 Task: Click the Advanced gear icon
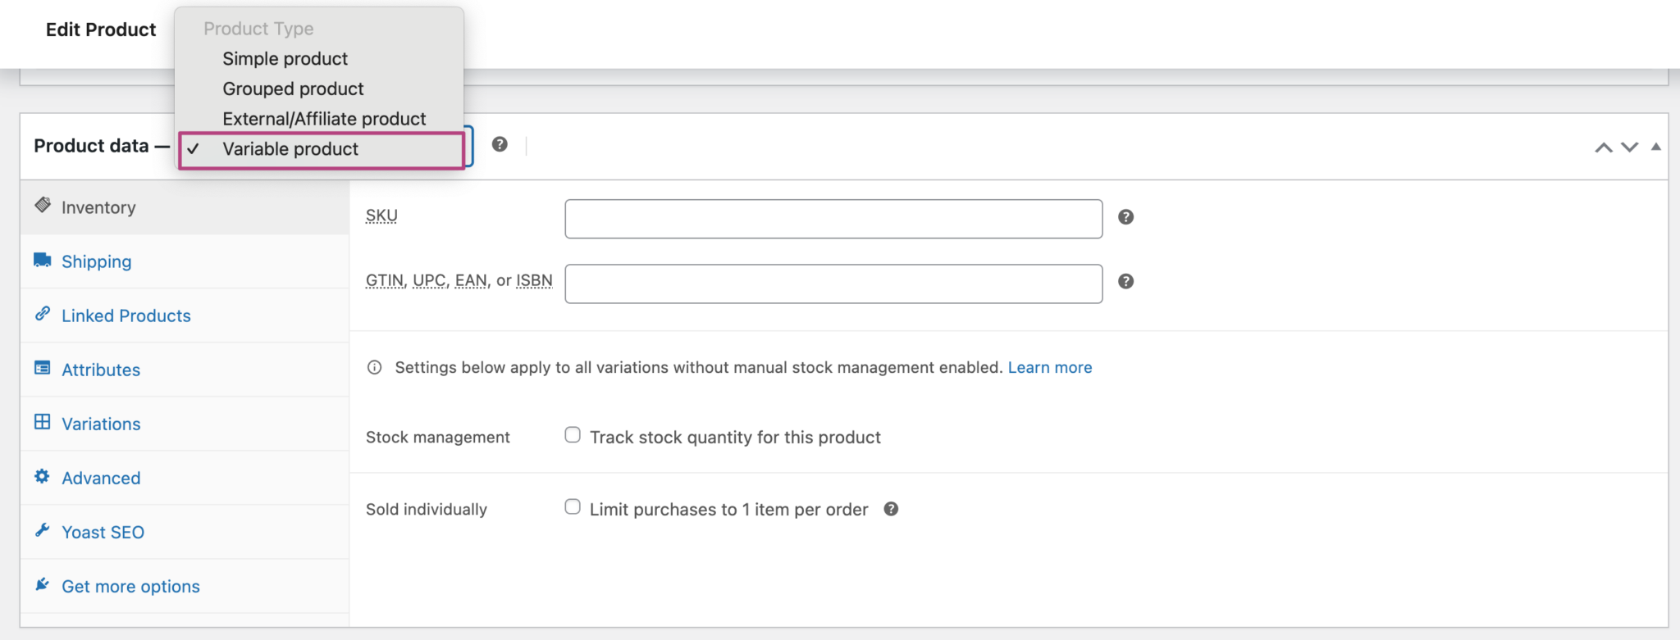click(43, 476)
